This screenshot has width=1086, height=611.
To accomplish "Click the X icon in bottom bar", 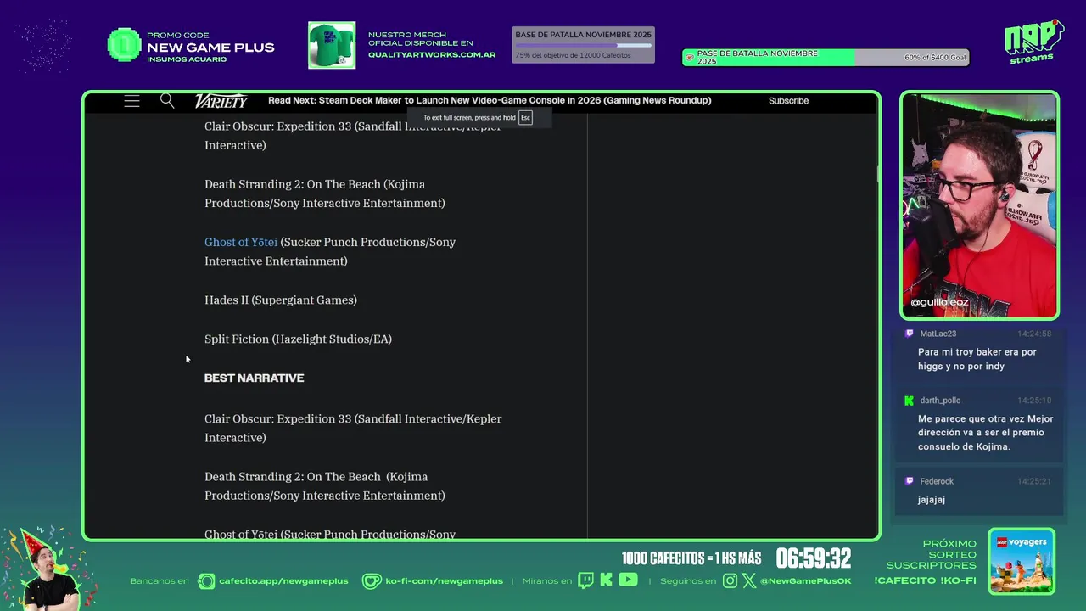I will coord(749,581).
